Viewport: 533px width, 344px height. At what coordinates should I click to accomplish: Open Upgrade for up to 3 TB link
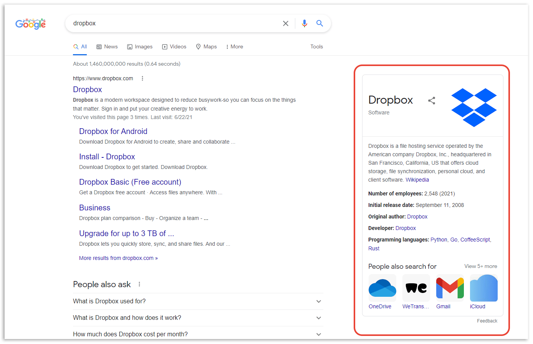click(127, 233)
